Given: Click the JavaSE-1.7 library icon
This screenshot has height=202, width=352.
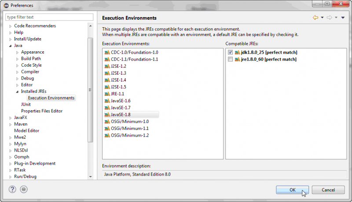Looking at the screenshot, I should tap(107, 108).
